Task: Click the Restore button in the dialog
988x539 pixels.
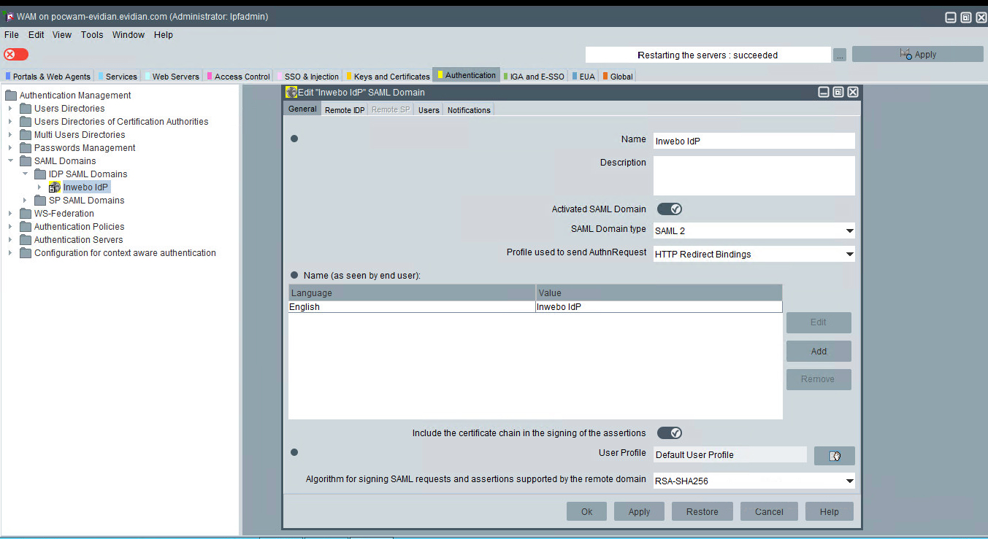Action: (x=702, y=512)
